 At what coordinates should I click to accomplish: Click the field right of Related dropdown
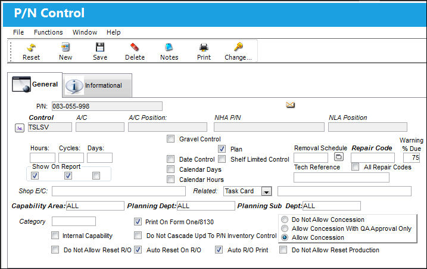pyautogui.click(x=344, y=191)
